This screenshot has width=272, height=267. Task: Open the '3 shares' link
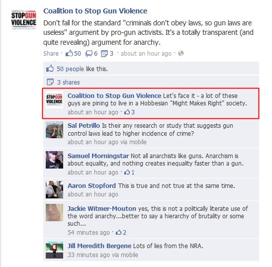click(68, 82)
